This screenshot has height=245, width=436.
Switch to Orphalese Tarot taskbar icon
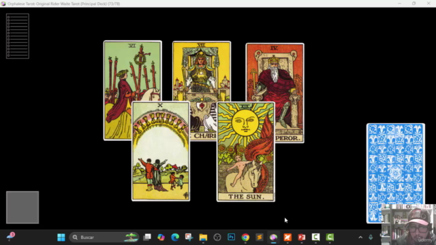[274, 238]
